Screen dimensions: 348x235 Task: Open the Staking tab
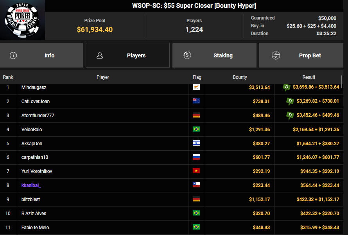point(214,55)
